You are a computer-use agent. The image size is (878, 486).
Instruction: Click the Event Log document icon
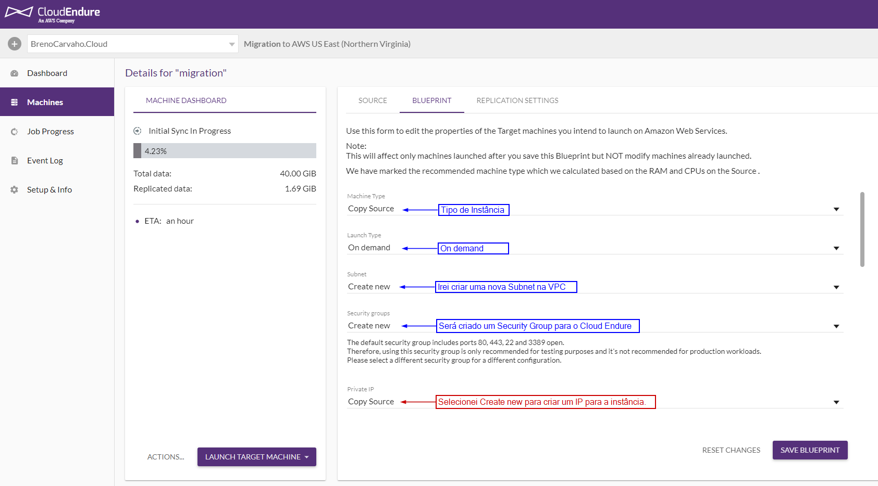click(15, 161)
